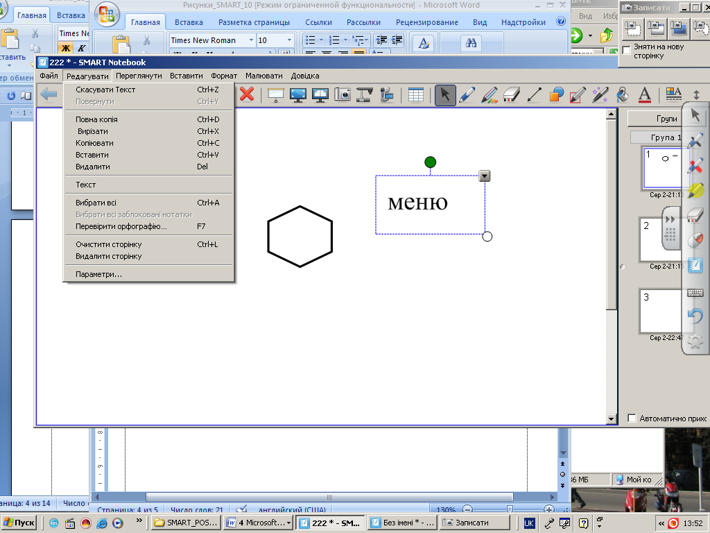710x533 pixels.
Task: Pick the Eraser tool in the Notebook toolbar
Action: [x=512, y=94]
